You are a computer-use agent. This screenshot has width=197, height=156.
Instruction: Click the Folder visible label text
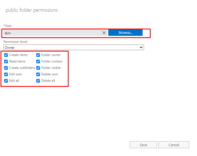click(51, 68)
